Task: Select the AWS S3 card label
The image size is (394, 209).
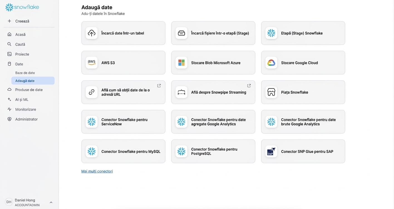Action: 108,63
